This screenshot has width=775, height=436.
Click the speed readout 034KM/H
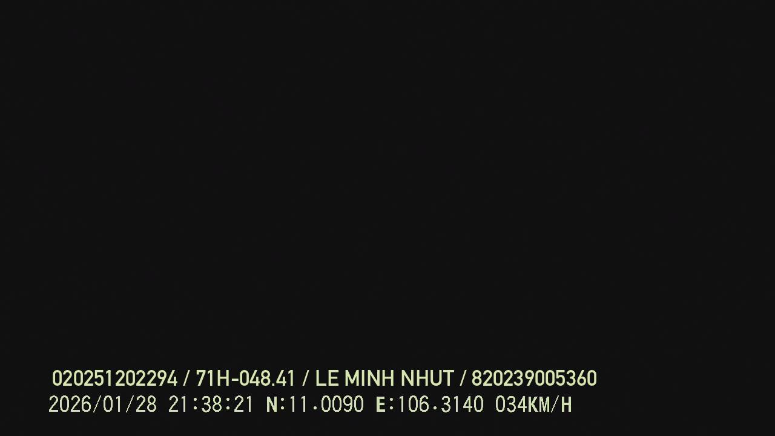click(x=533, y=405)
